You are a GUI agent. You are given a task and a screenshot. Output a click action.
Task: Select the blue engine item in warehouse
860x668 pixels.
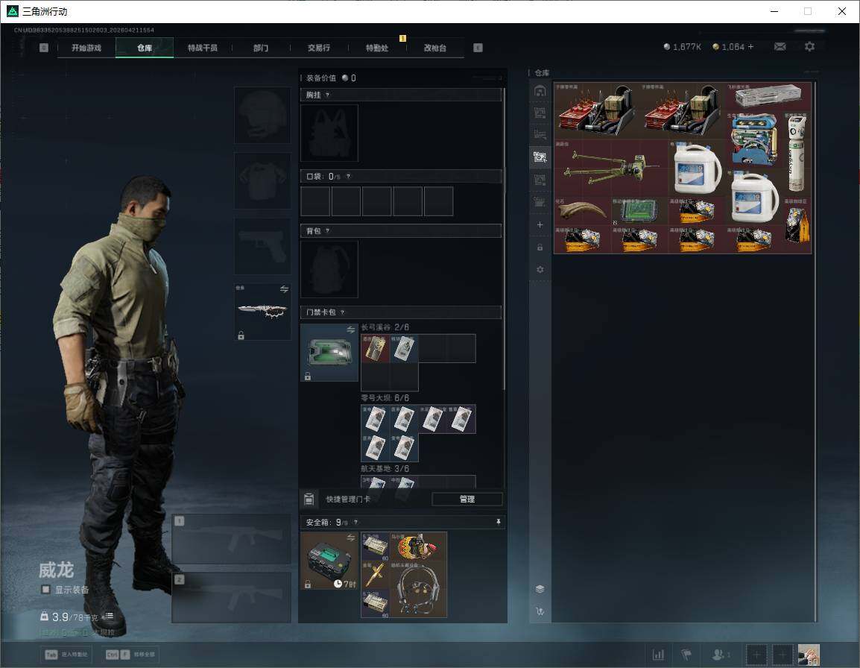[x=753, y=139]
